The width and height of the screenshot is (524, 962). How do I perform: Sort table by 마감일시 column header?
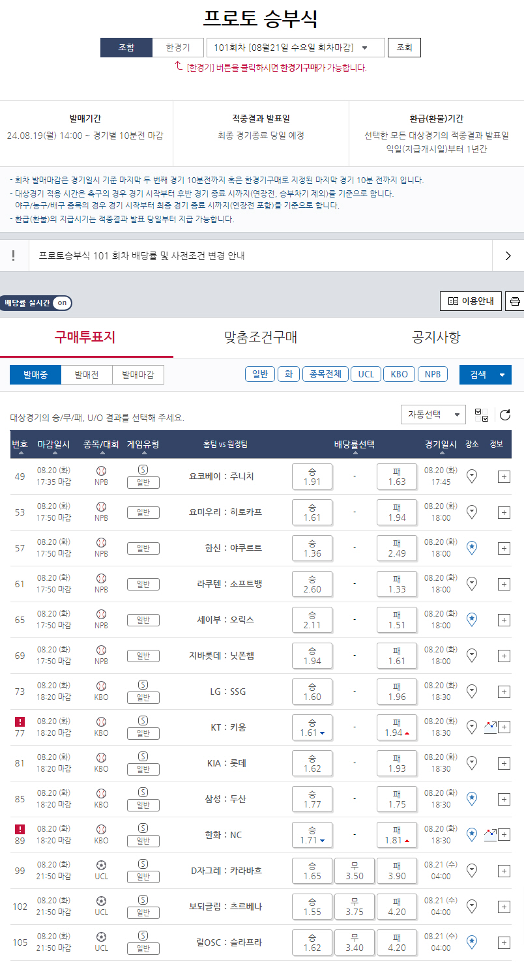[x=53, y=445]
